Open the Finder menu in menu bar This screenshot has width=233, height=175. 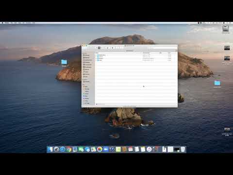(7, 23)
